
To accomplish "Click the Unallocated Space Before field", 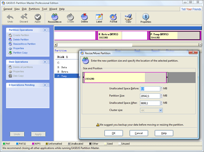I will pos(150,89).
